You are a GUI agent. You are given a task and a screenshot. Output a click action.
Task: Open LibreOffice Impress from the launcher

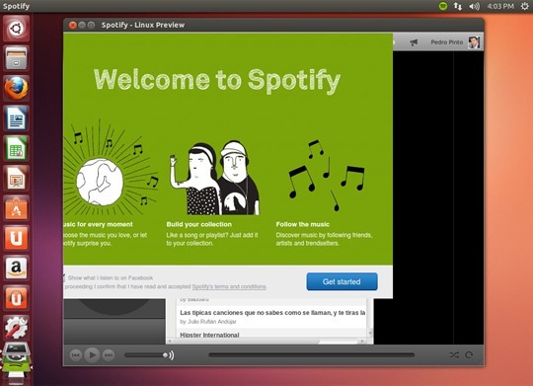(x=17, y=178)
